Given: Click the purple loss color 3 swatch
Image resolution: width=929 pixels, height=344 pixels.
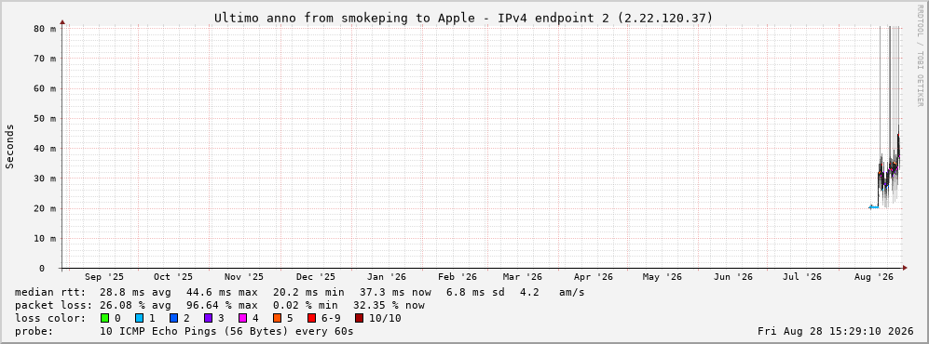Looking at the screenshot, I should [x=209, y=318].
